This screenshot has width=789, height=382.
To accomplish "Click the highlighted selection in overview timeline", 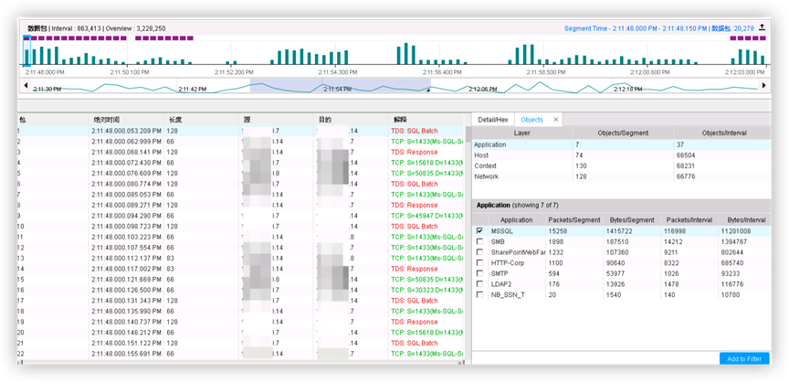I will 340,86.
